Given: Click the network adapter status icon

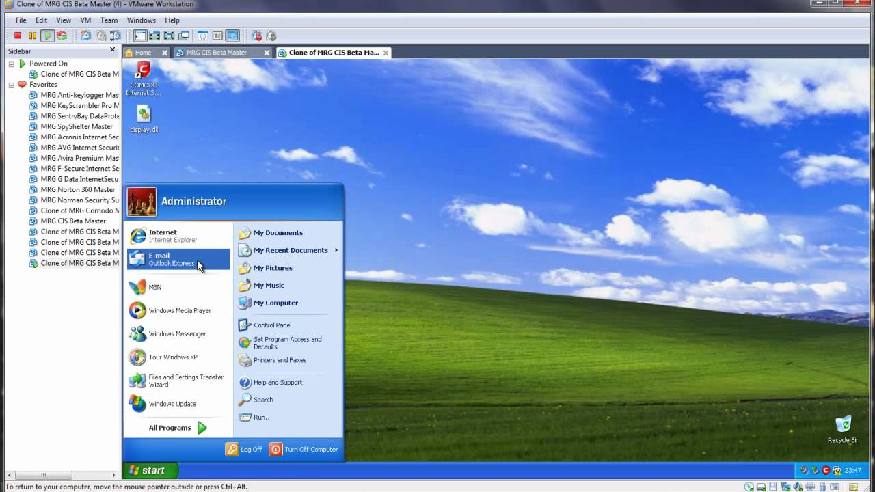Looking at the screenshot, I should pyautogui.click(x=785, y=487).
